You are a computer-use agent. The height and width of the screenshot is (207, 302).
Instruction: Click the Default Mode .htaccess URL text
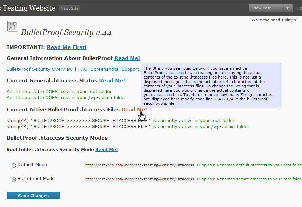(x=140, y=165)
